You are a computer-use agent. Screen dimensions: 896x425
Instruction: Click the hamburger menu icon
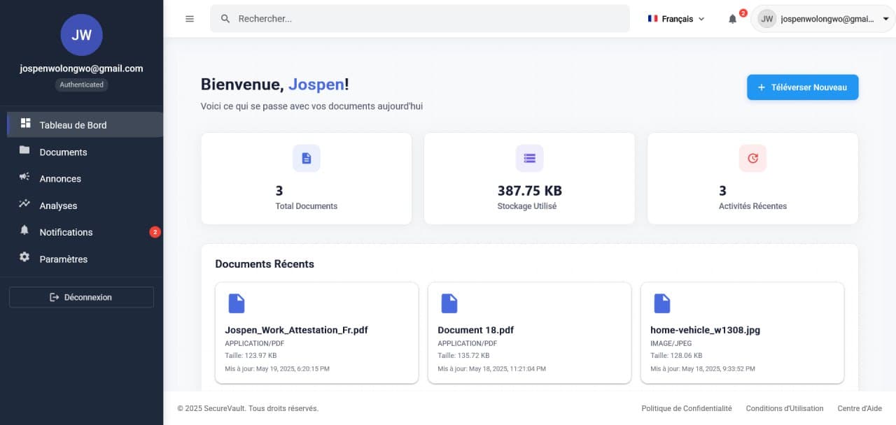click(190, 19)
